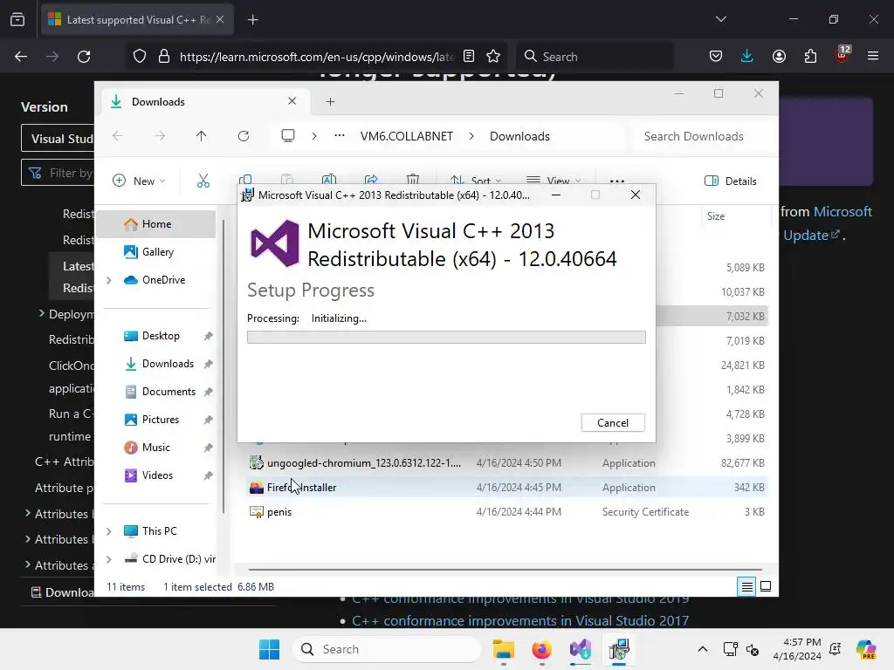The image size is (894, 670).
Task: Toggle the Details pane button
Action: (x=731, y=181)
